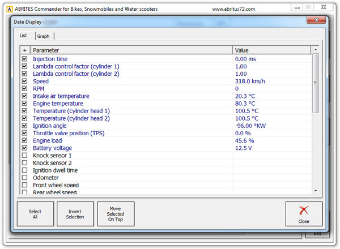The width and height of the screenshot is (340, 249).
Task: Select the Knock sensor 1 name
Action: click(52, 156)
